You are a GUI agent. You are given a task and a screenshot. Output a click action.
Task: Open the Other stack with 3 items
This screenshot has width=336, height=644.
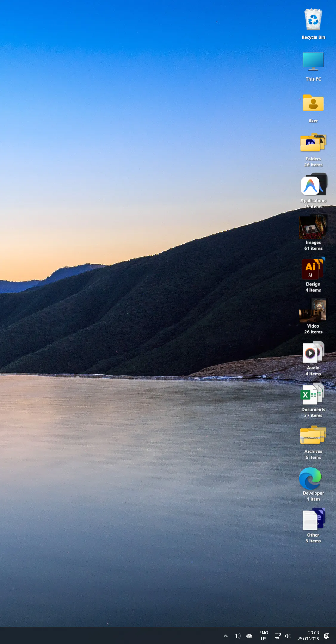tap(313, 525)
